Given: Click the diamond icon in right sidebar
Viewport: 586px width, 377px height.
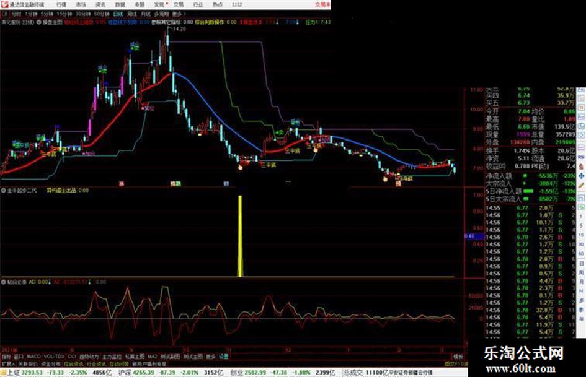Looking at the screenshot, I should click(581, 136).
